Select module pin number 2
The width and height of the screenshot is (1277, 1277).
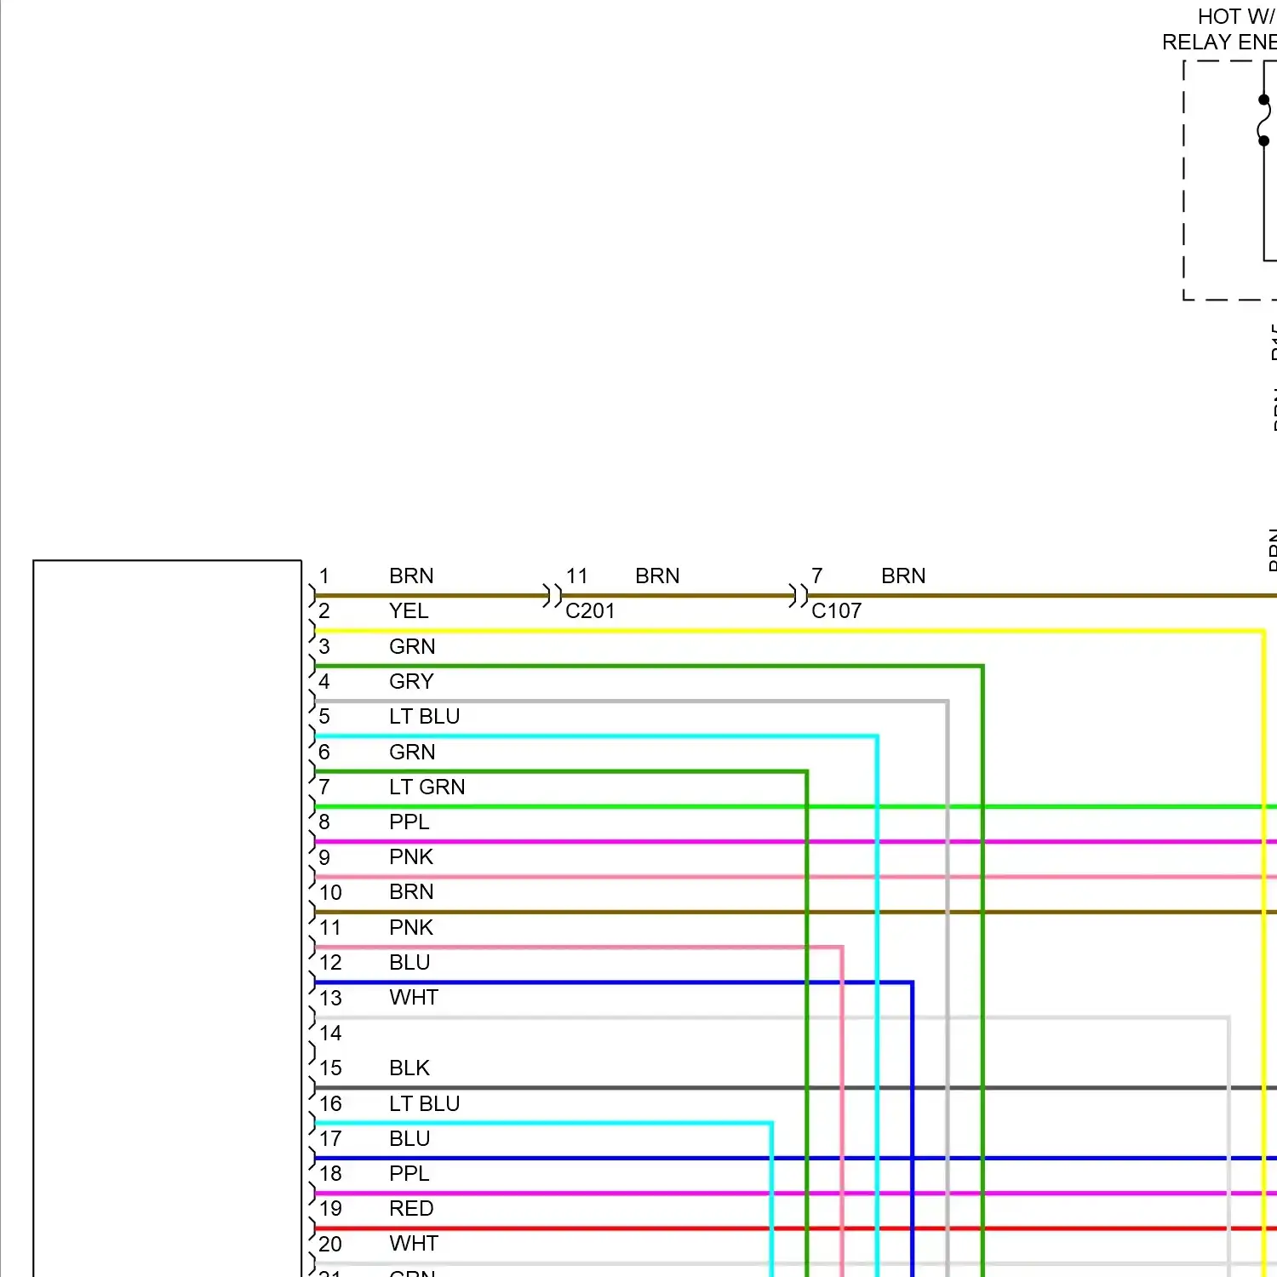click(x=324, y=611)
